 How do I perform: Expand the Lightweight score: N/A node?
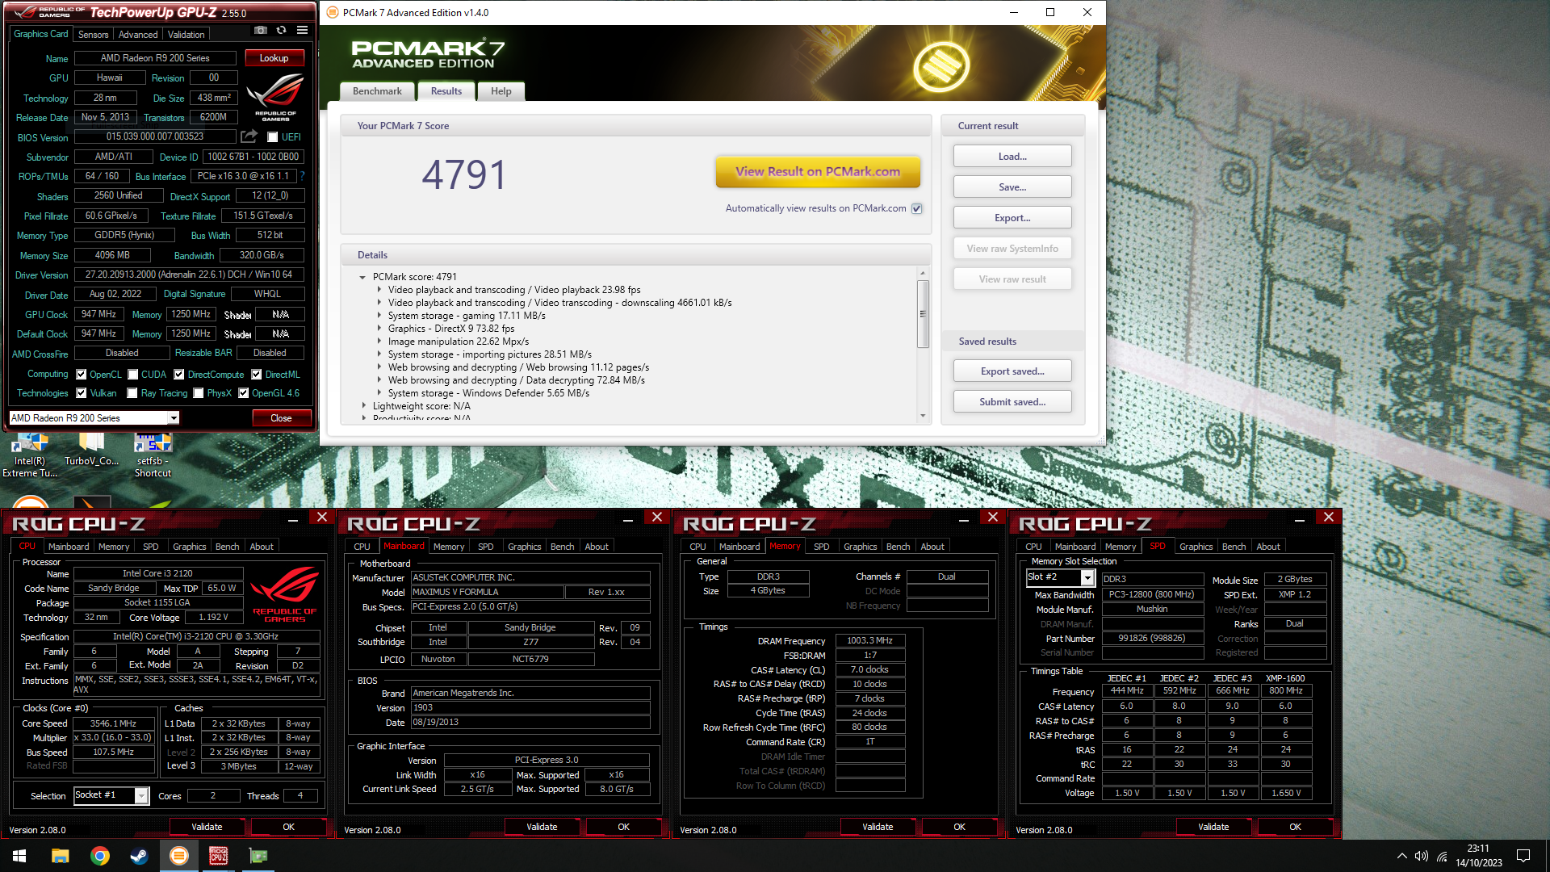363,406
